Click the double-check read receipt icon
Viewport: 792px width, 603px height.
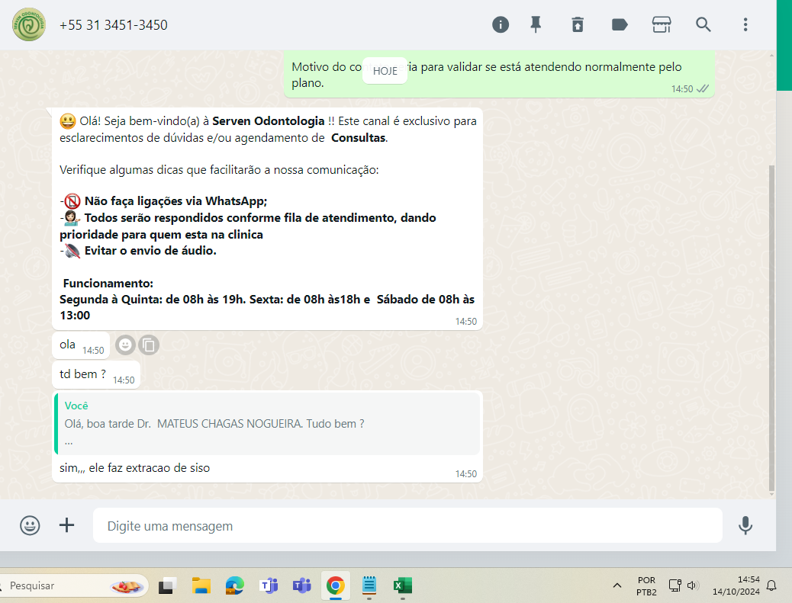coord(703,88)
